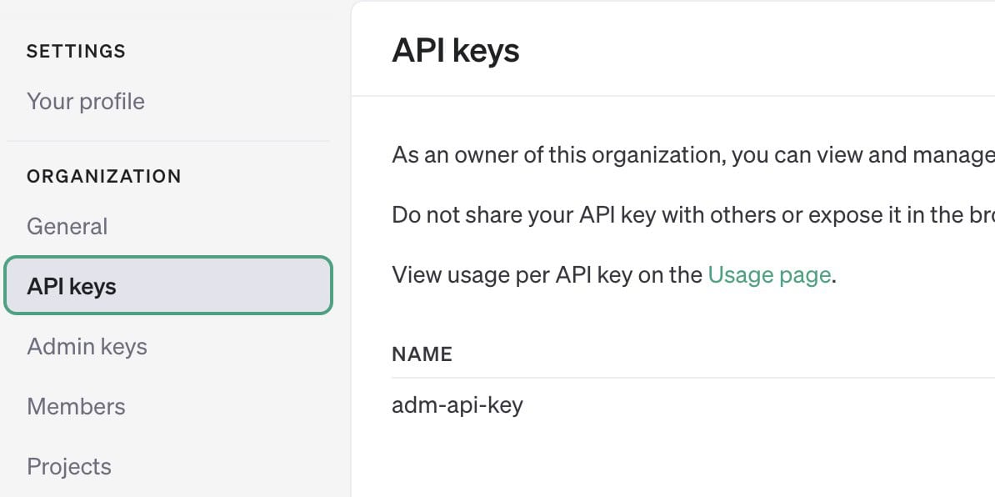This screenshot has height=497, width=995.
Task: Click blank space right of API keys title
Action: 750,51
